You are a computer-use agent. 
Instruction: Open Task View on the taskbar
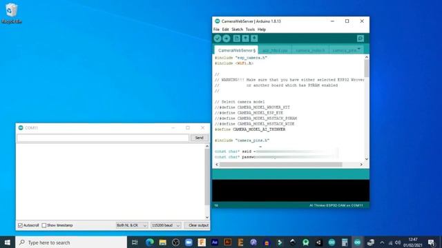tap(135, 242)
